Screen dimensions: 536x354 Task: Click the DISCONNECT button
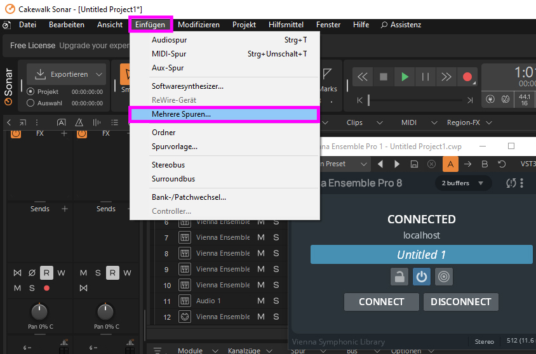pos(461,302)
